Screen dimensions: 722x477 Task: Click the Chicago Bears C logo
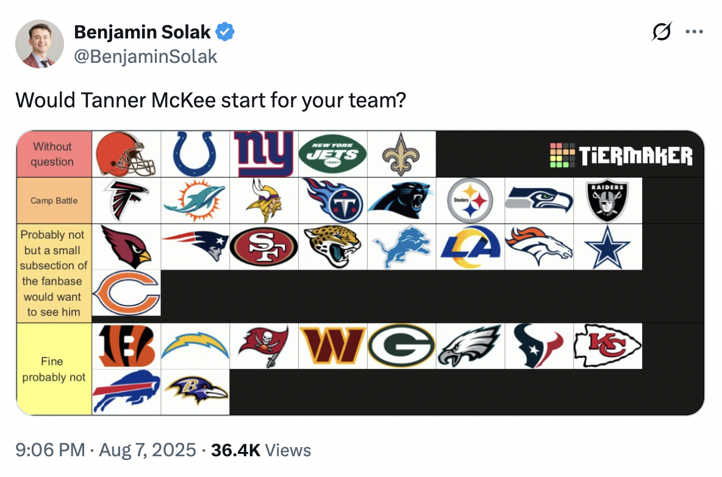coord(126,293)
